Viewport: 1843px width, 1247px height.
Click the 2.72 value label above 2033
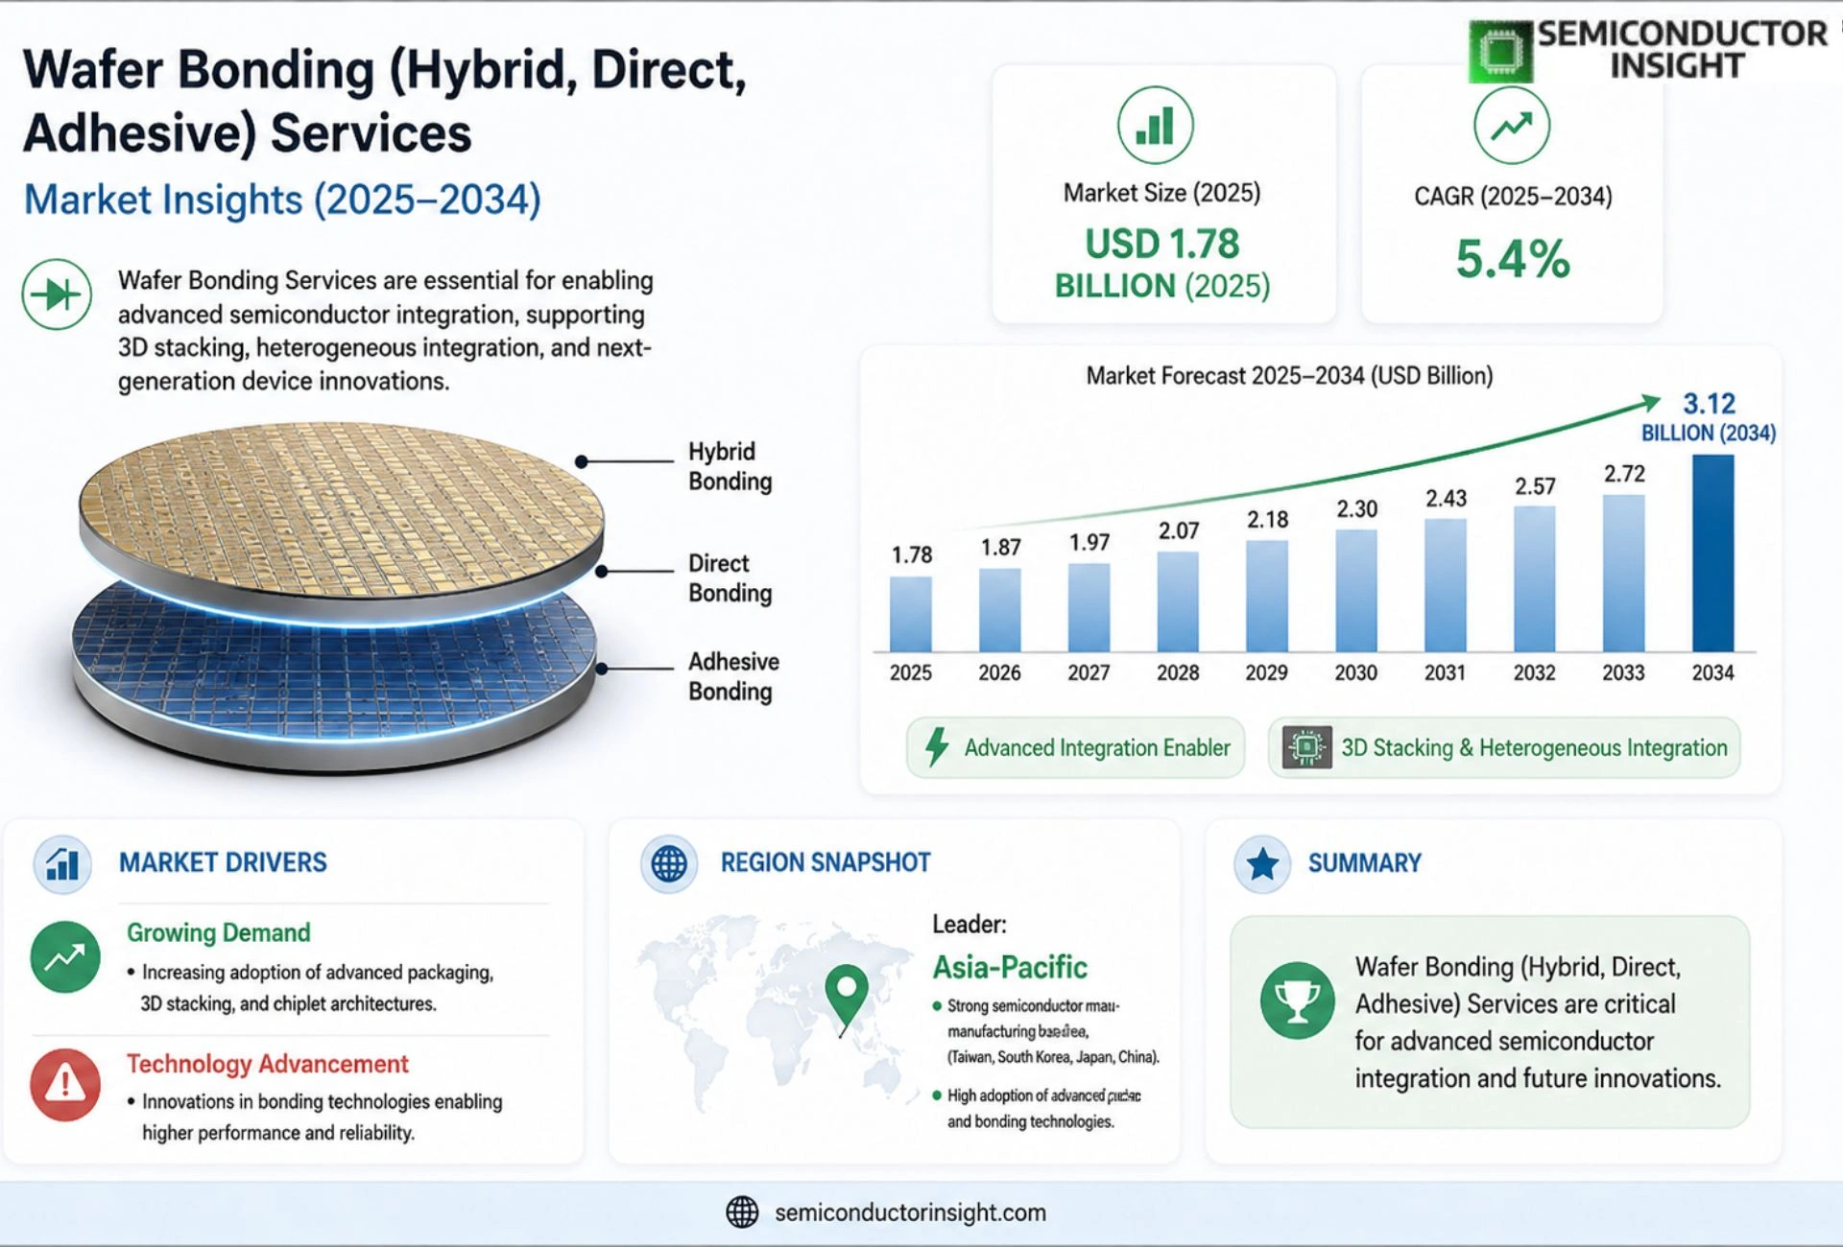pyautogui.click(x=1624, y=473)
